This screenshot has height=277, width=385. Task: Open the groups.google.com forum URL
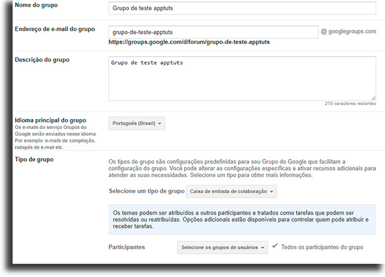tap(189, 42)
